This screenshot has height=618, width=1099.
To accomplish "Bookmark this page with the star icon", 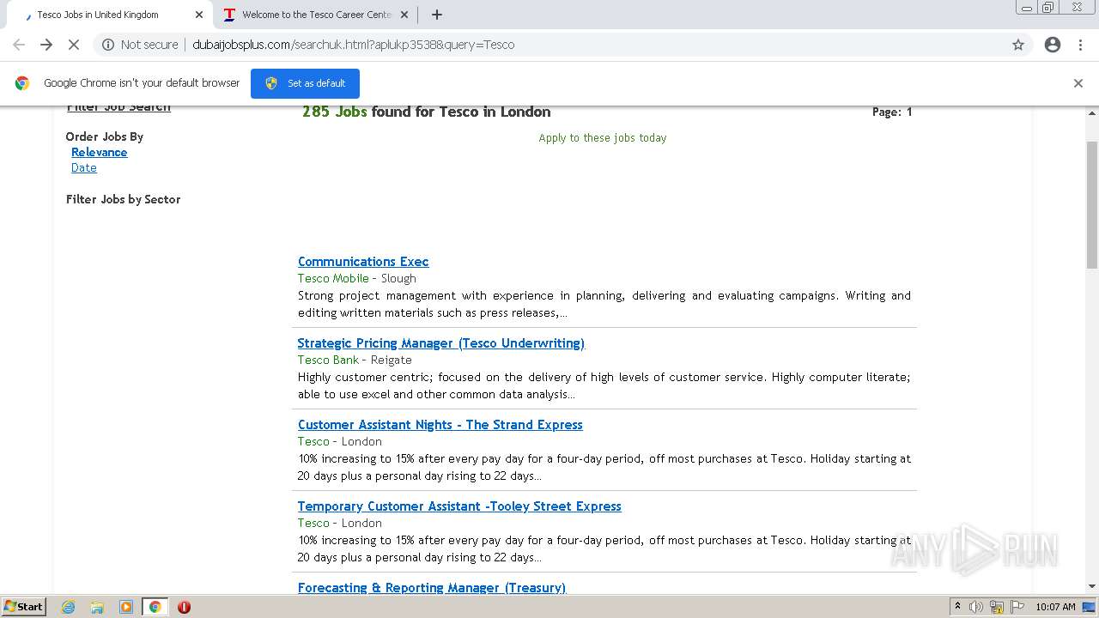I will (1018, 45).
